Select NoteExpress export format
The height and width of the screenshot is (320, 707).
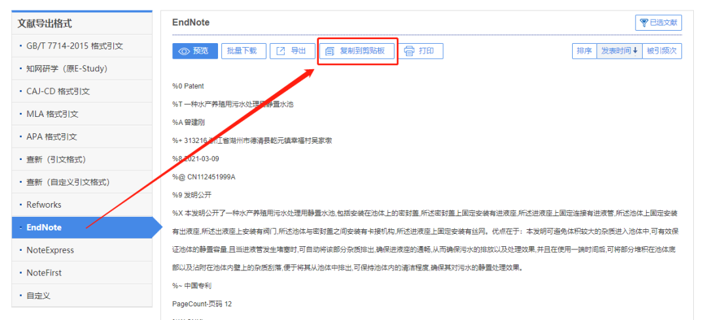(82, 249)
